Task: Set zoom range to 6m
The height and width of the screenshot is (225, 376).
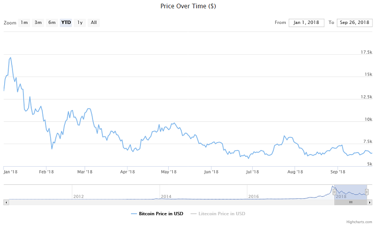Action: pyautogui.click(x=52, y=23)
